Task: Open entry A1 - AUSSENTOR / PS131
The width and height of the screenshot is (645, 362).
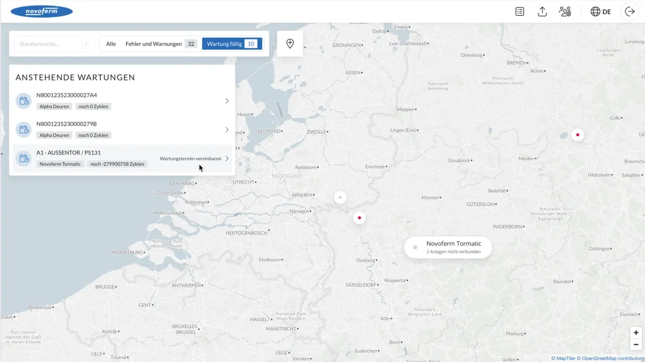Action: (122, 158)
